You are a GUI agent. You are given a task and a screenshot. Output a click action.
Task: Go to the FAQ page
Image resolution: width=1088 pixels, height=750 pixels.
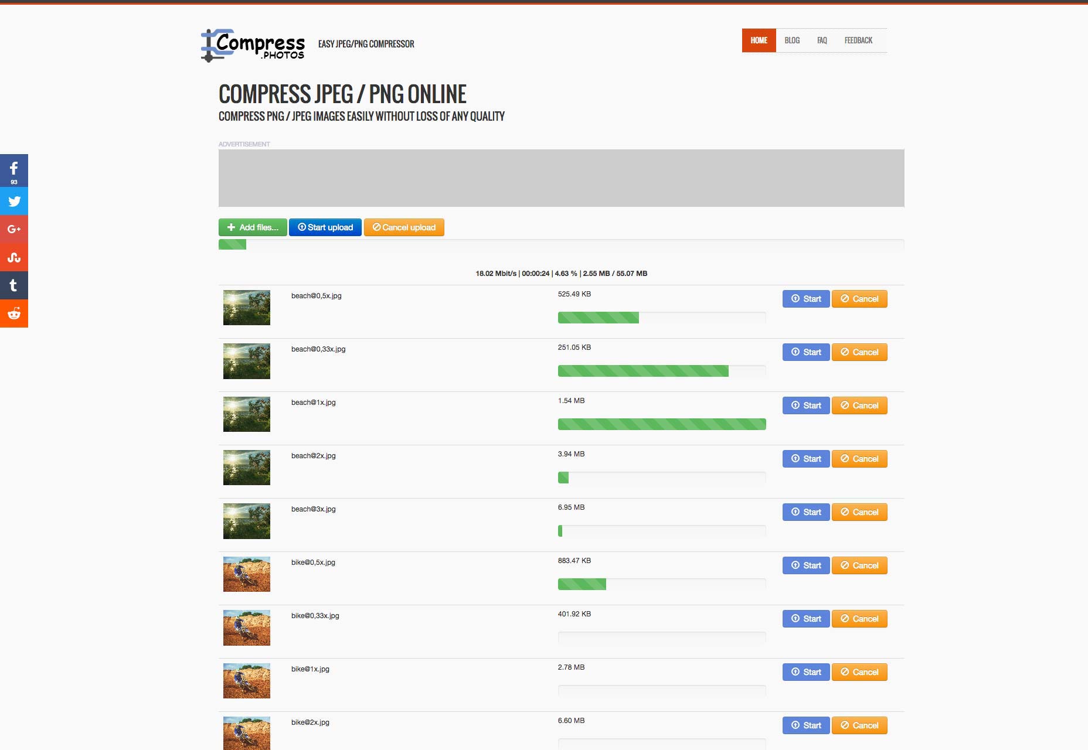822,40
